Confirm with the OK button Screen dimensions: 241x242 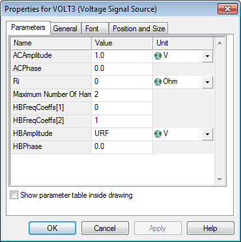click(52, 228)
